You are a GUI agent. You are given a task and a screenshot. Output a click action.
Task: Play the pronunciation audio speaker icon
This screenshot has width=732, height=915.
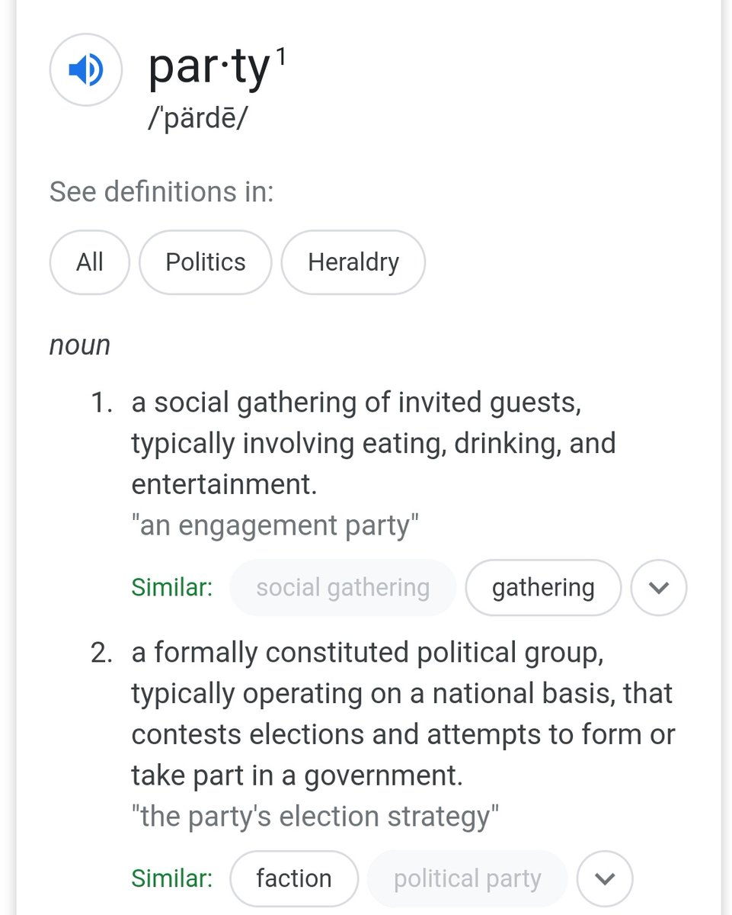coord(85,70)
